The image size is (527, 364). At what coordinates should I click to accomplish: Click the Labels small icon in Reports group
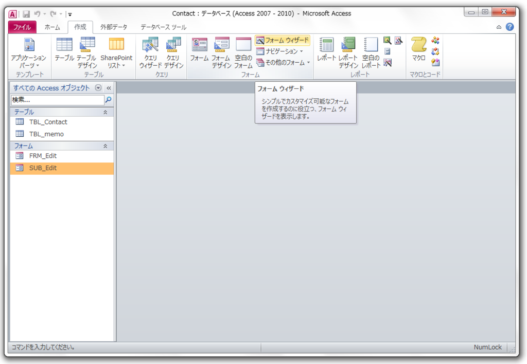(x=387, y=51)
